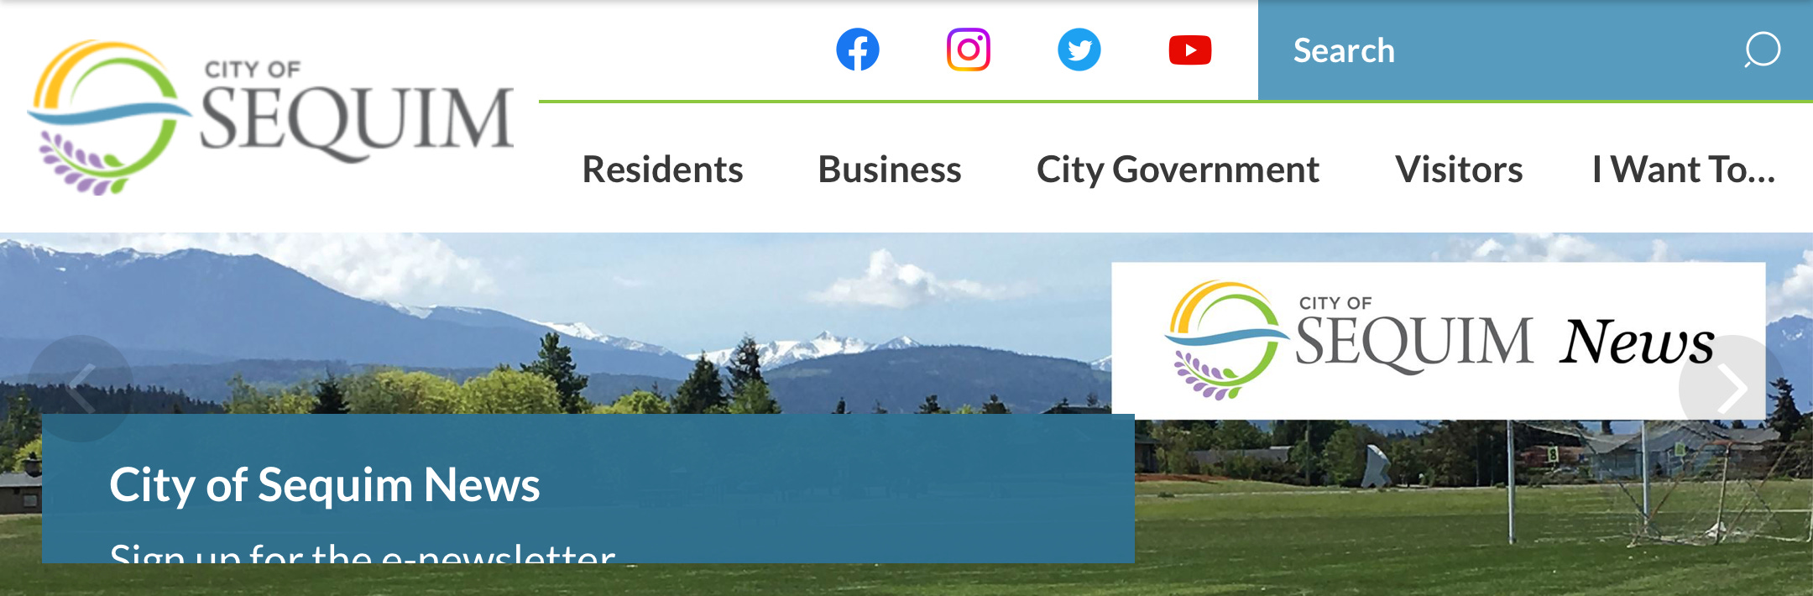The height and width of the screenshot is (596, 1813).
Task: Click the magnifying glass search icon
Action: [1763, 50]
